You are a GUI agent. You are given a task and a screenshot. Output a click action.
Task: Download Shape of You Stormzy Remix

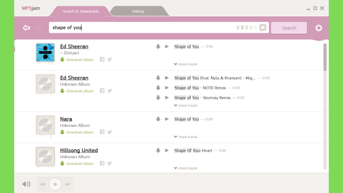pos(158,98)
